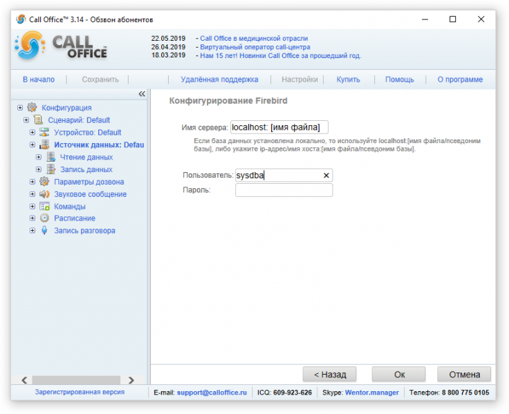This screenshot has height=414, width=509.
Task: Open Виртуальный оператор call-центра news link
Action: tap(255, 47)
